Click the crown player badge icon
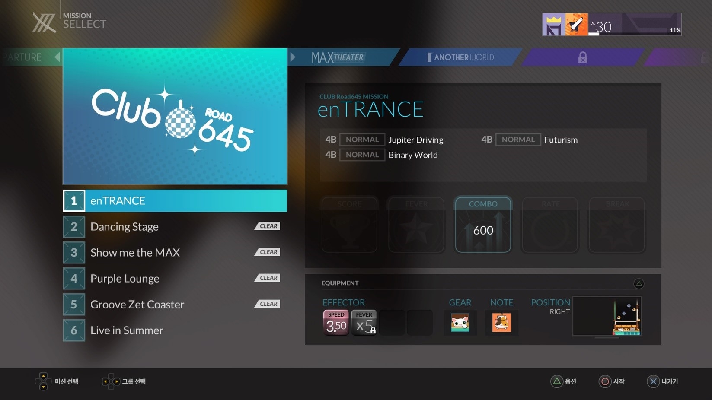 coord(554,25)
